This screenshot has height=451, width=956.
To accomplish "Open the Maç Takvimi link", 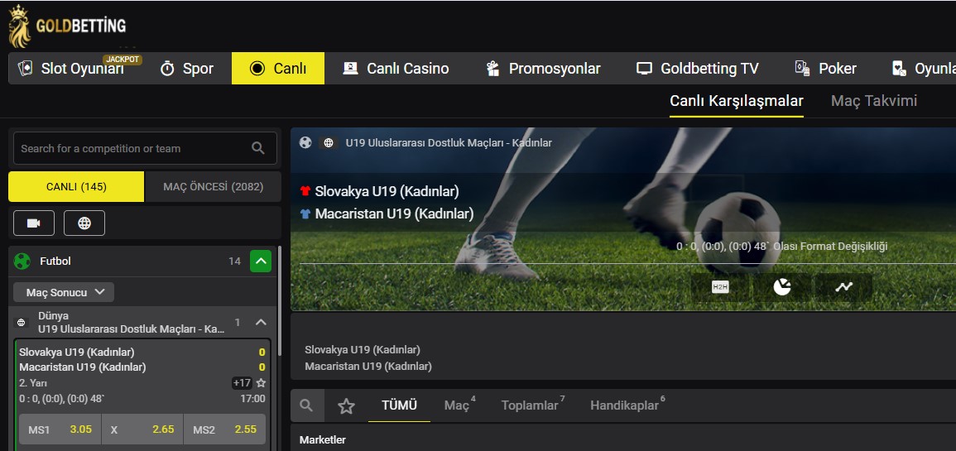I will click(x=874, y=101).
